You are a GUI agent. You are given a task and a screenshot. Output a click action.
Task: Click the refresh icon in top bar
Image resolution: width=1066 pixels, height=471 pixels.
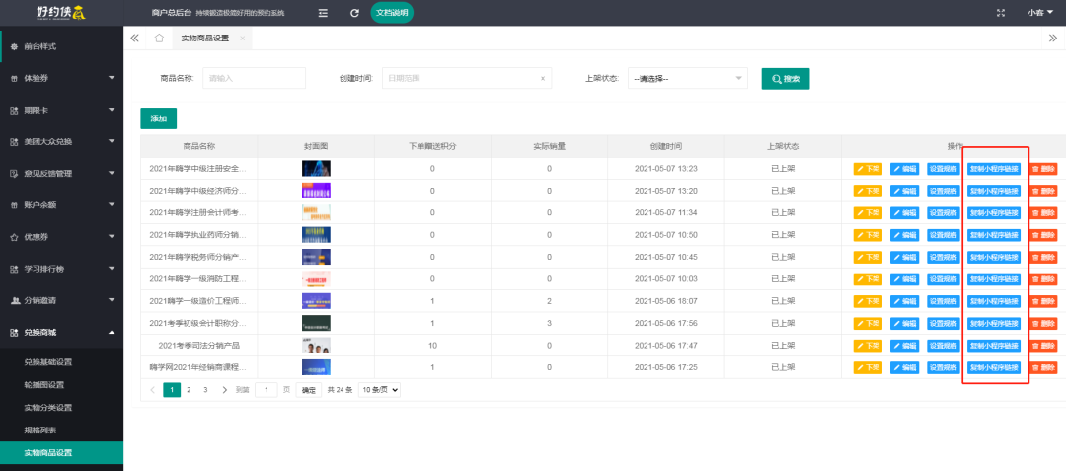(x=354, y=13)
